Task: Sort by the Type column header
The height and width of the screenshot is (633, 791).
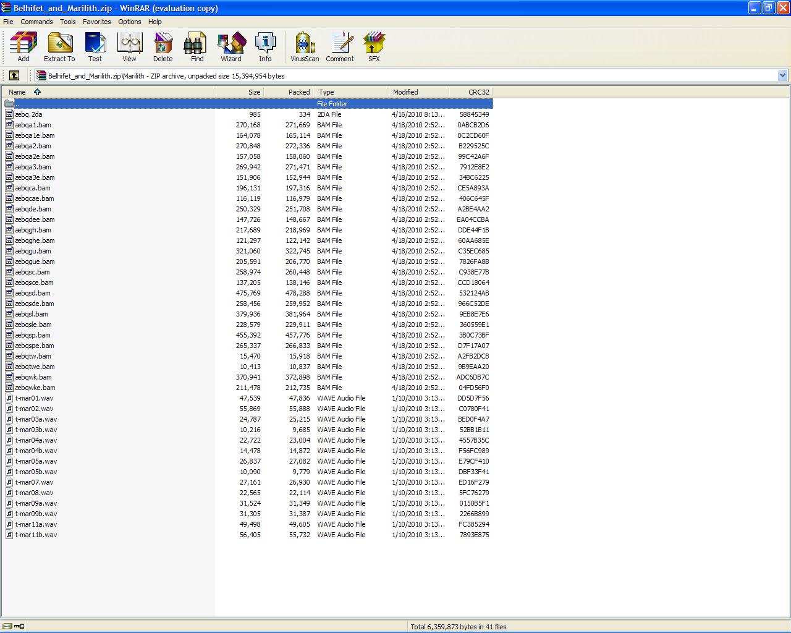Action: [x=351, y=92]
